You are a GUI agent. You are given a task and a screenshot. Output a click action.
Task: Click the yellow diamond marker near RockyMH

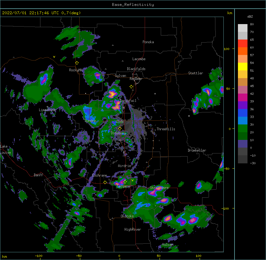point(77,63)
